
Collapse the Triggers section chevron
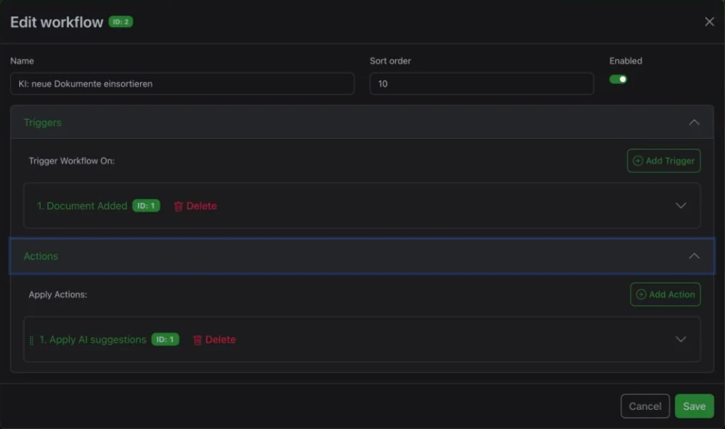(694, 122)
